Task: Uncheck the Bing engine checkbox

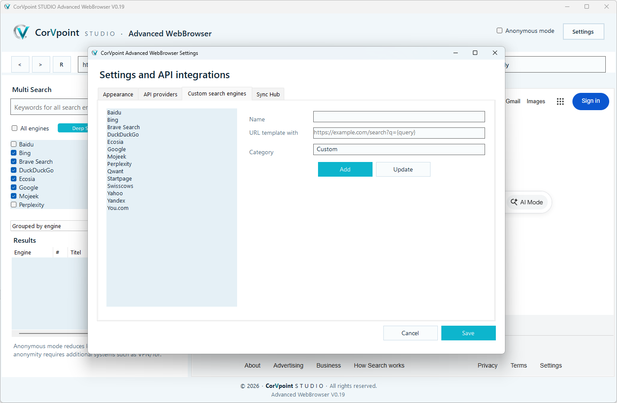Action: point(14,153)
